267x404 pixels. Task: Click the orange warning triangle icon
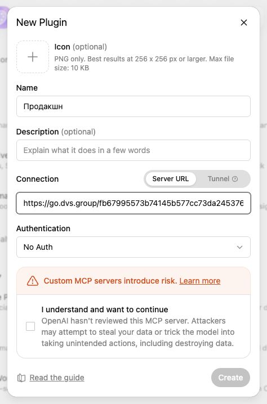point(33,281)
